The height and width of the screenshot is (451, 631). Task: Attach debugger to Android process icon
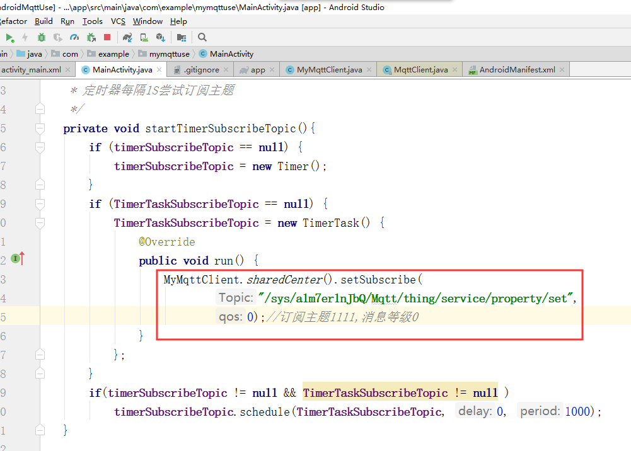pos(91,37)
